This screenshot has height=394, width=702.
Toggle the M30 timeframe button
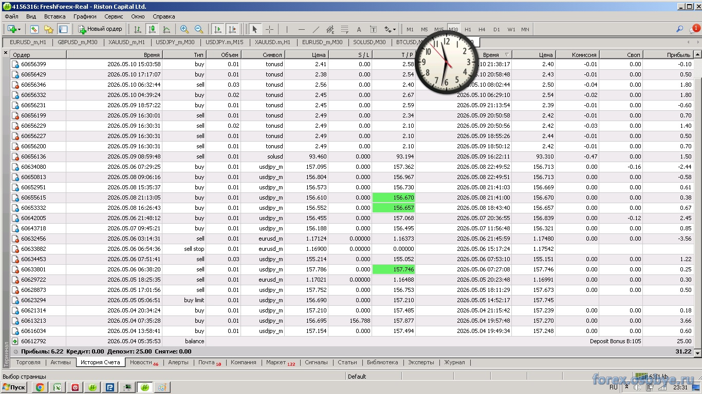453,29
